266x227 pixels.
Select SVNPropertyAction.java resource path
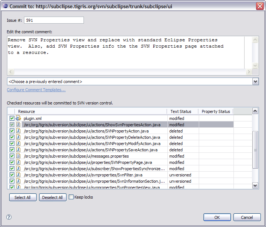tap(86, 131)
